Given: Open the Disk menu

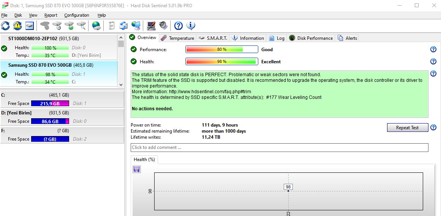Looking at the screenshot, I should pyautogui.click(x=18, y=15).
